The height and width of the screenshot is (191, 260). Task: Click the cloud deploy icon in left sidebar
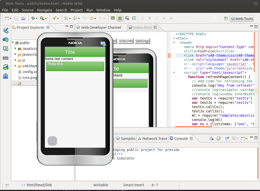click(6, 40)
